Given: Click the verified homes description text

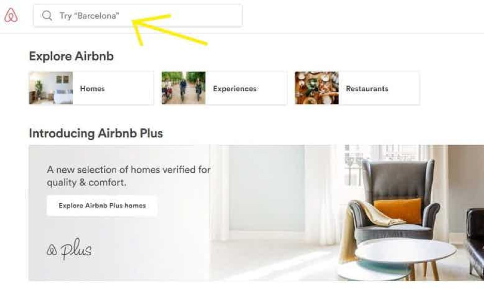Looking at the screenshot, I should (x=129, y=176).
